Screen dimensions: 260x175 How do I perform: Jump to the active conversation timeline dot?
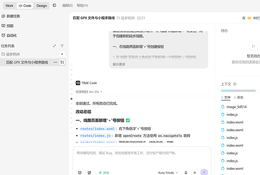click(72, 99)
